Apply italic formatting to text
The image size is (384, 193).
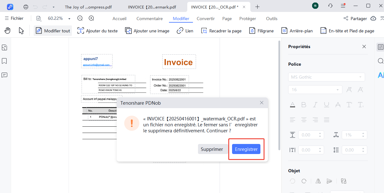coord(315,104)
